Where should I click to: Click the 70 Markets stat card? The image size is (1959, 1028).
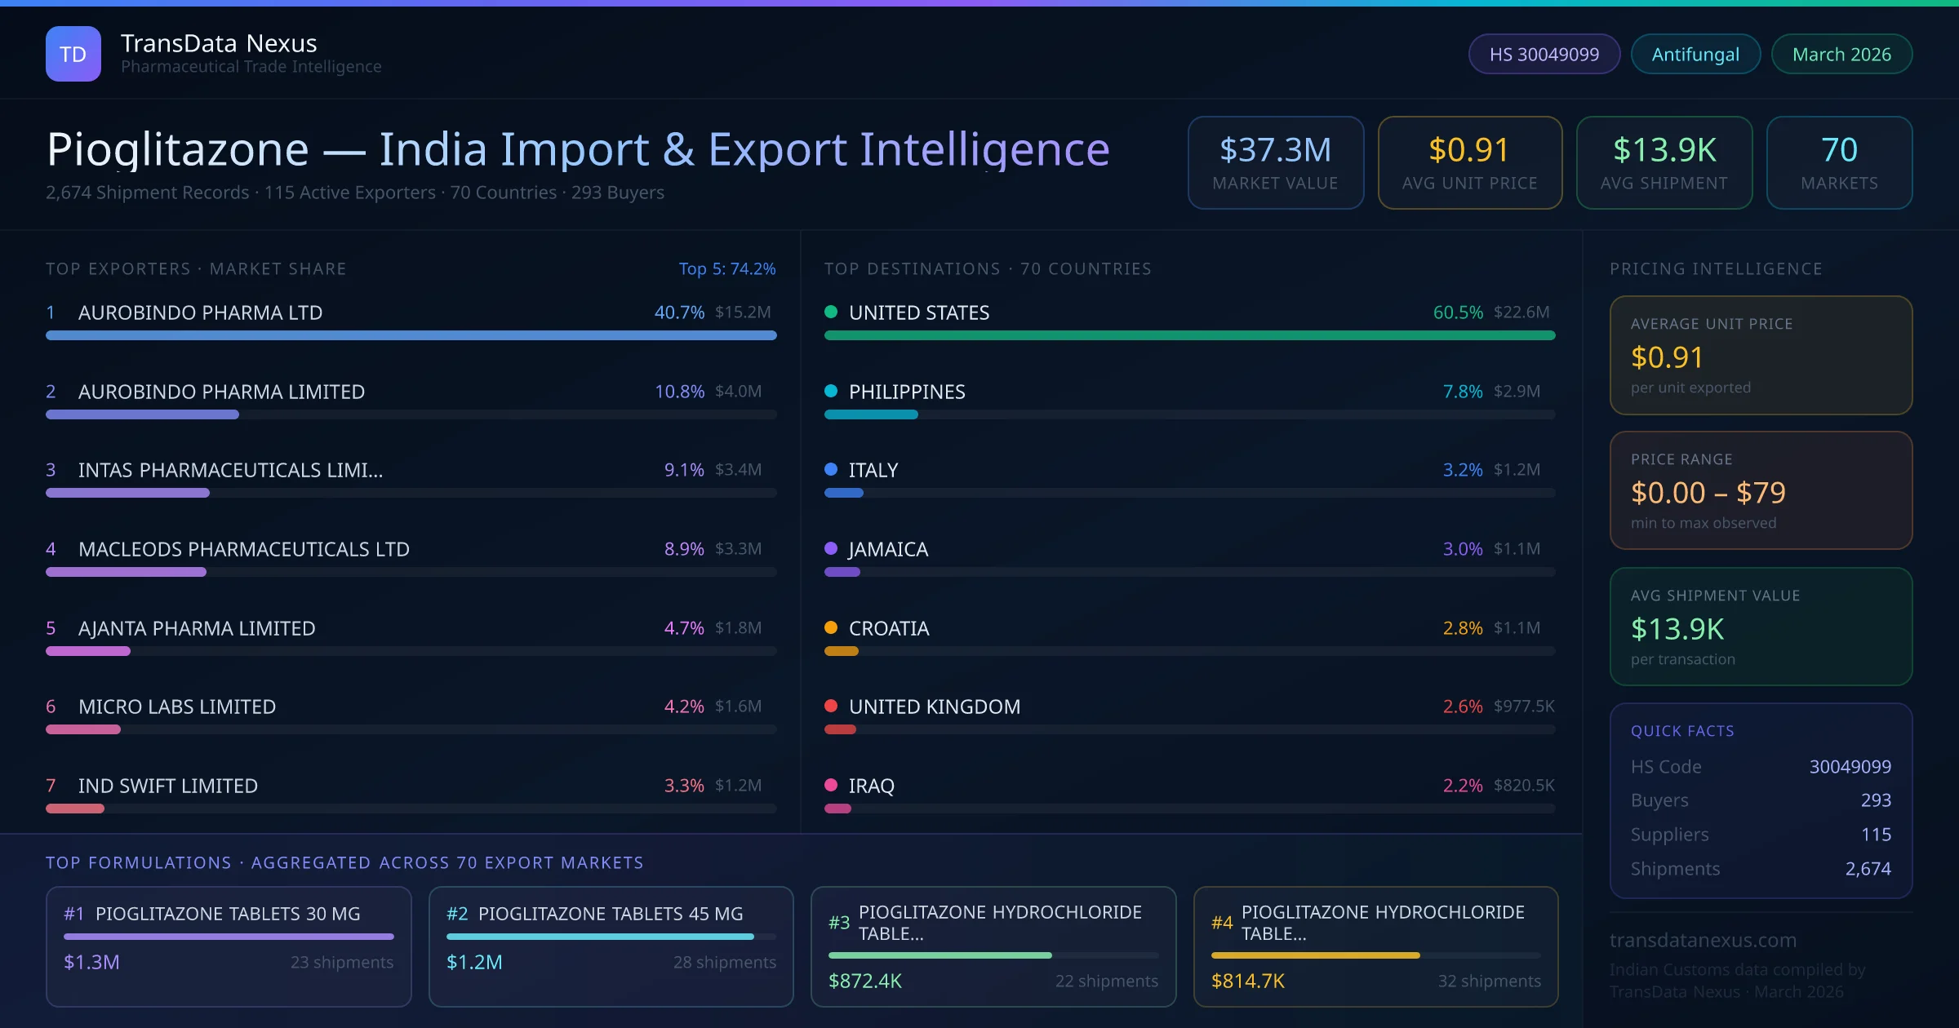tap(1838, 162)
